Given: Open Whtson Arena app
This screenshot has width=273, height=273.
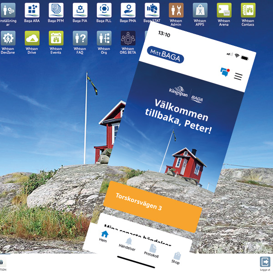Looking at the screenshot, I should point(224,10).
